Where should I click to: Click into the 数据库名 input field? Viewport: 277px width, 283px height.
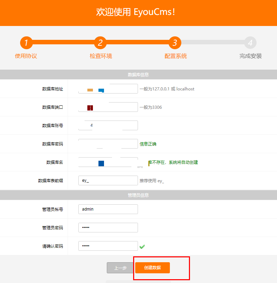coord(108,162)
